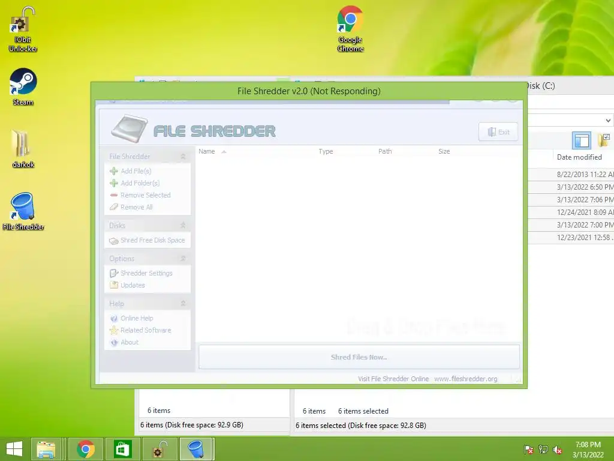Collapse the Options sidebar section

(x=183, y=259)
